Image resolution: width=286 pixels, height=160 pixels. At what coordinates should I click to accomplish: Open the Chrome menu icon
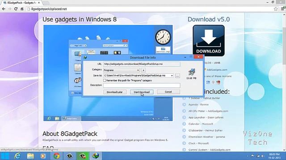click(283, 9)
